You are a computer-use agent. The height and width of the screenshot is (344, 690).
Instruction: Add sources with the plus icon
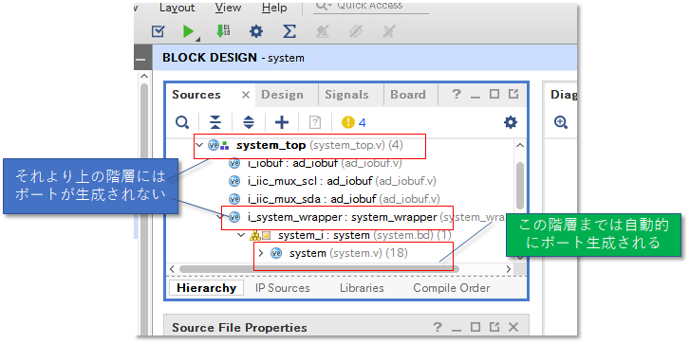[282, 122]
